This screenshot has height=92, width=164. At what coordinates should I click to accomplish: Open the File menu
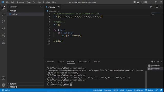[x=7, y=2]
